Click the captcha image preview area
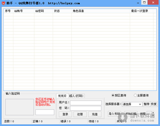This screenshot has height=126, width=160. 19,107
